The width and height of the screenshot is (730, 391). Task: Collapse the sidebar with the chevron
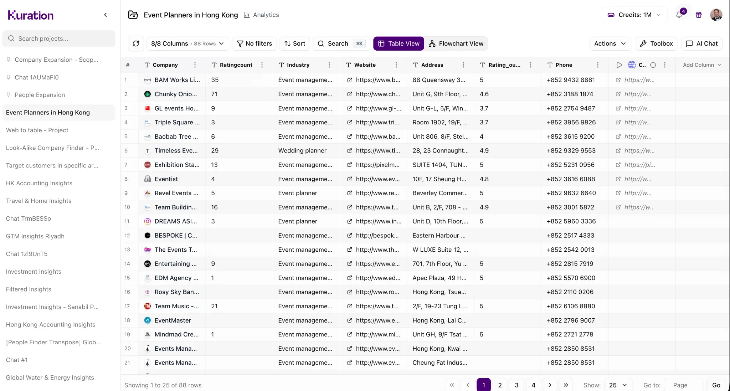coord(106,15)
